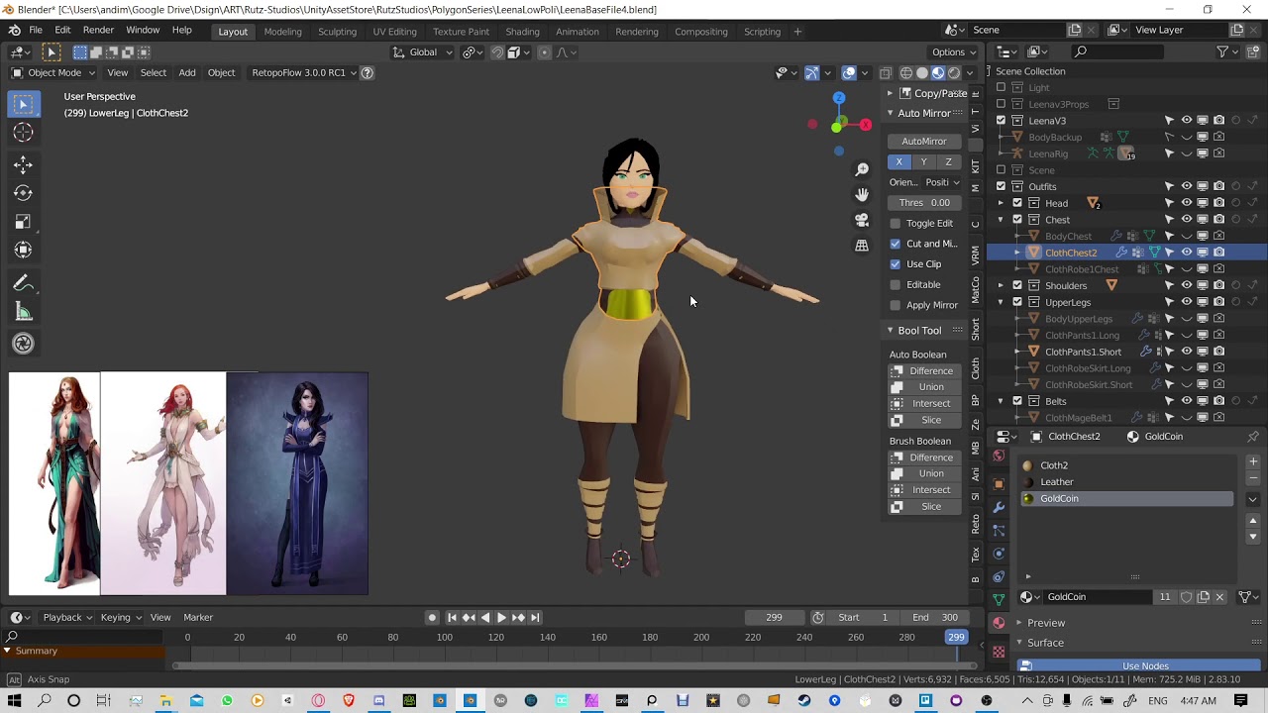Play animation forward
The height and width of the screenshot is (713, 1268).
pos(501,618)
